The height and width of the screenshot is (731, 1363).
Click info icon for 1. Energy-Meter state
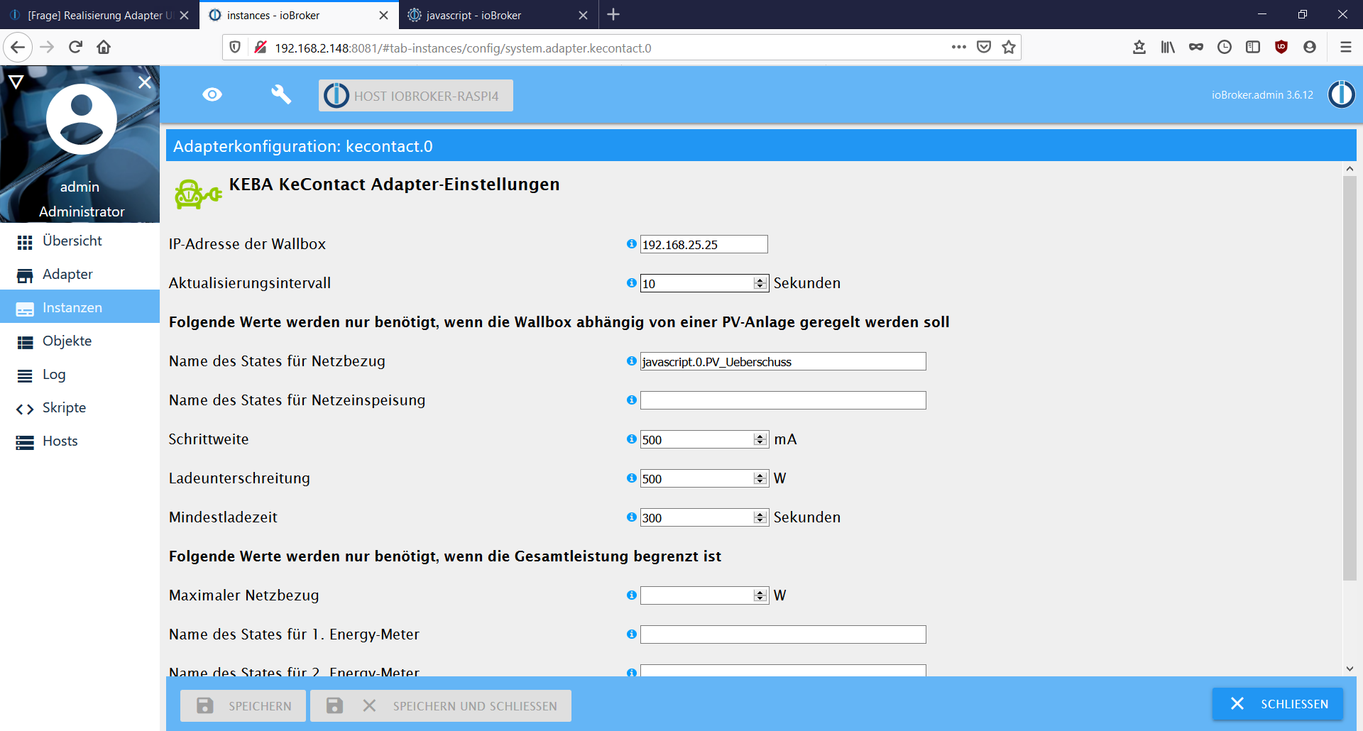point(631,634)
